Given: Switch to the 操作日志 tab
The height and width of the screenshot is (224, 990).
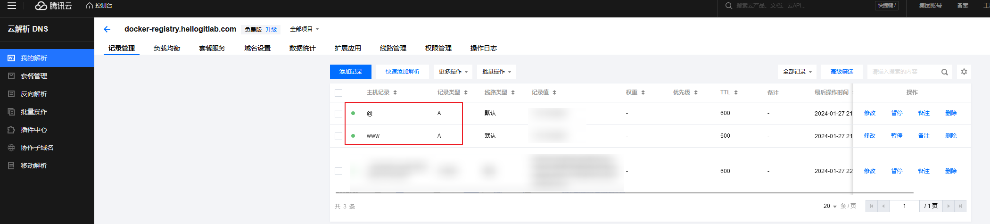Looking at the screenshot, I should (x=484, y=48).
